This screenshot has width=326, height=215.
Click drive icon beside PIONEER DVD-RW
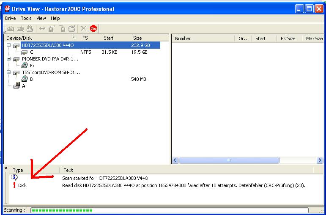tap(16, 59)
